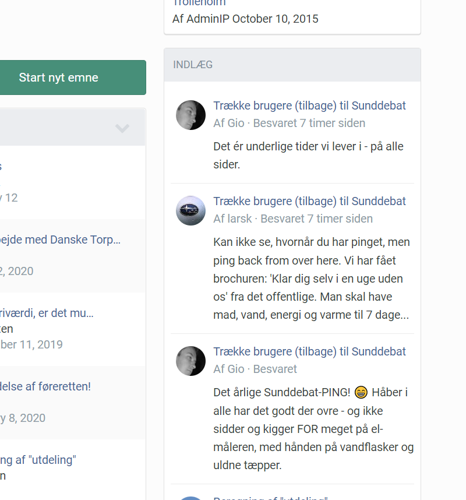
Task: Open Gio's avatar on the first post
Action: (190, 115)
